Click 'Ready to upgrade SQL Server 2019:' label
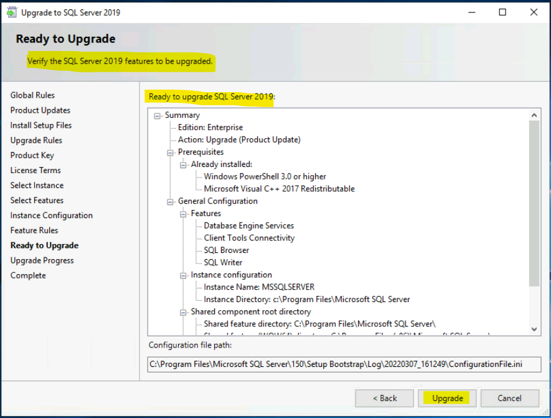This screenshot has height=418, width=551. [x=212, y=97]
